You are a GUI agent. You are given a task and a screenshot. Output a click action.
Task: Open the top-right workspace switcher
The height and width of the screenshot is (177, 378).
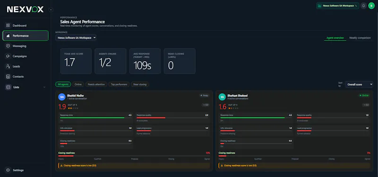click(x=337, y=6)
